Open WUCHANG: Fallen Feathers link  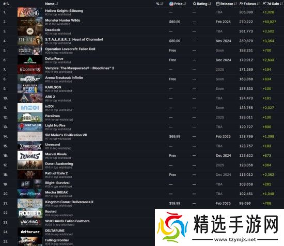(67, 221)
